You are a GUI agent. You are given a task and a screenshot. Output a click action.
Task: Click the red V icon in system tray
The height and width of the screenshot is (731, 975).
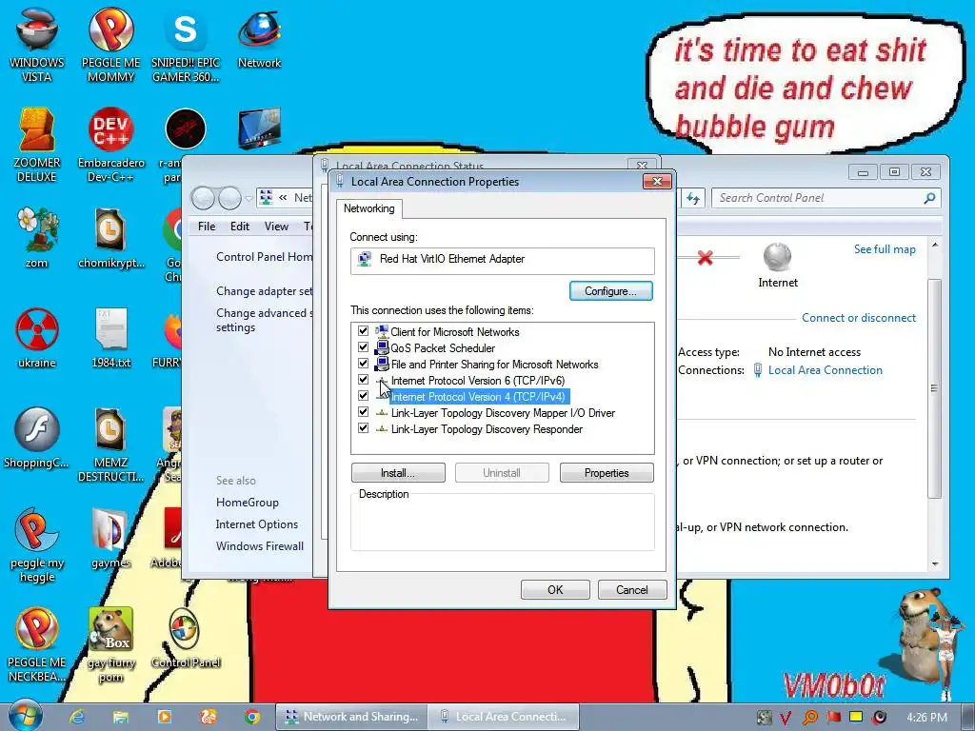coord(786,718)
